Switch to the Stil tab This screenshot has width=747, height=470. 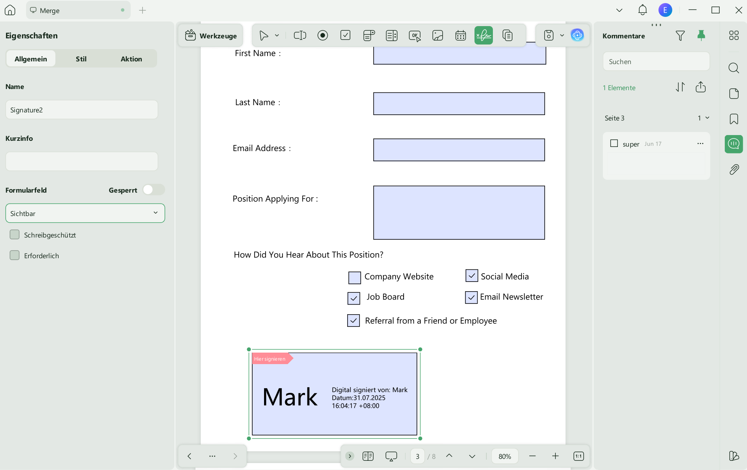coord(81,59)
